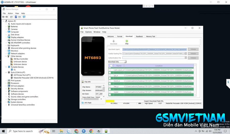Toggle the super partition checkbox
The height and width of the screenshot is (134, 230).
[110, 92]
